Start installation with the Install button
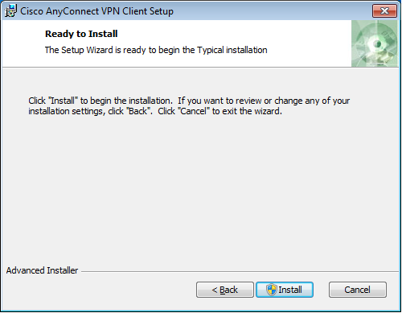 pyautogui.click(x=285, y=290)
